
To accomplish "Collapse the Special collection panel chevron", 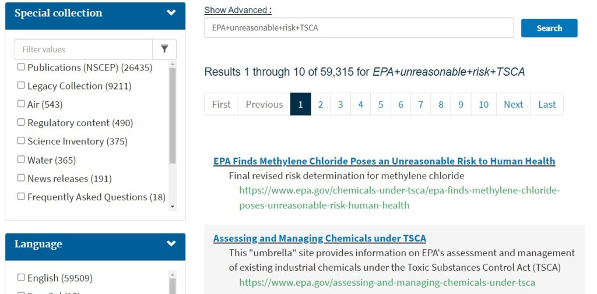I will (171, 13).
